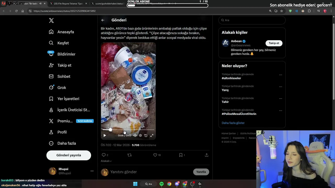The height and width of the screenshot is (188, 335).
Task: Open options for Tahir trend
Action: 281,99
